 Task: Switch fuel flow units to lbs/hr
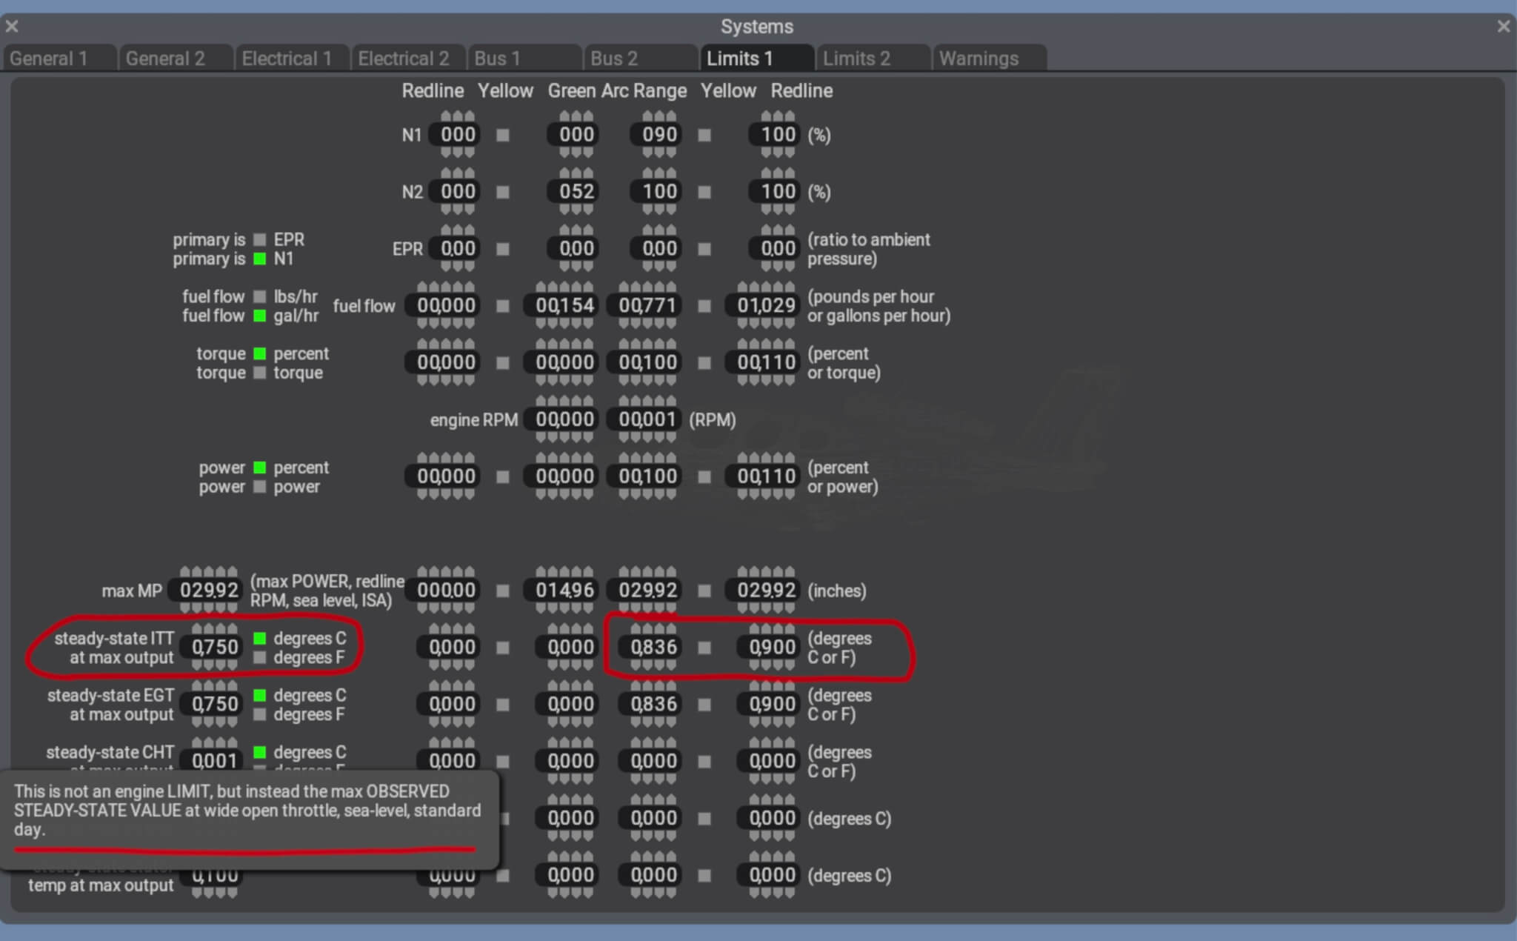click(260, 296)
